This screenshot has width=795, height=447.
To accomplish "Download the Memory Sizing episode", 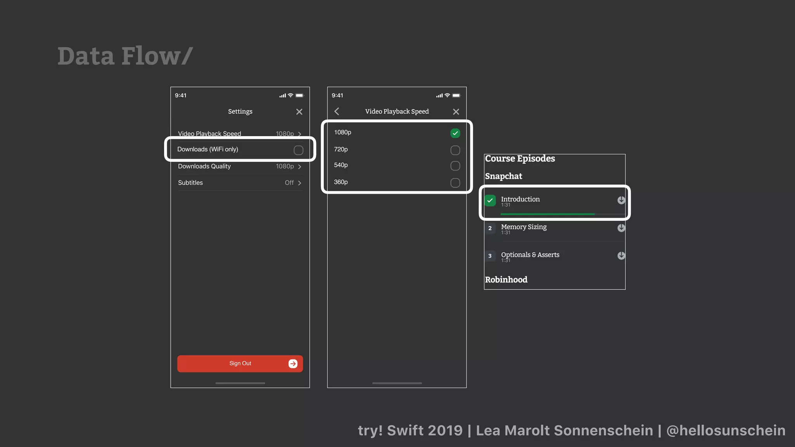I will (621, 228).
